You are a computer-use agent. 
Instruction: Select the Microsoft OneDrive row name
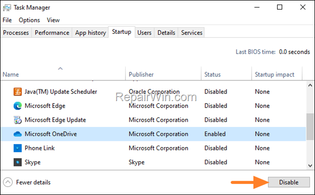[x=51, y=134]
